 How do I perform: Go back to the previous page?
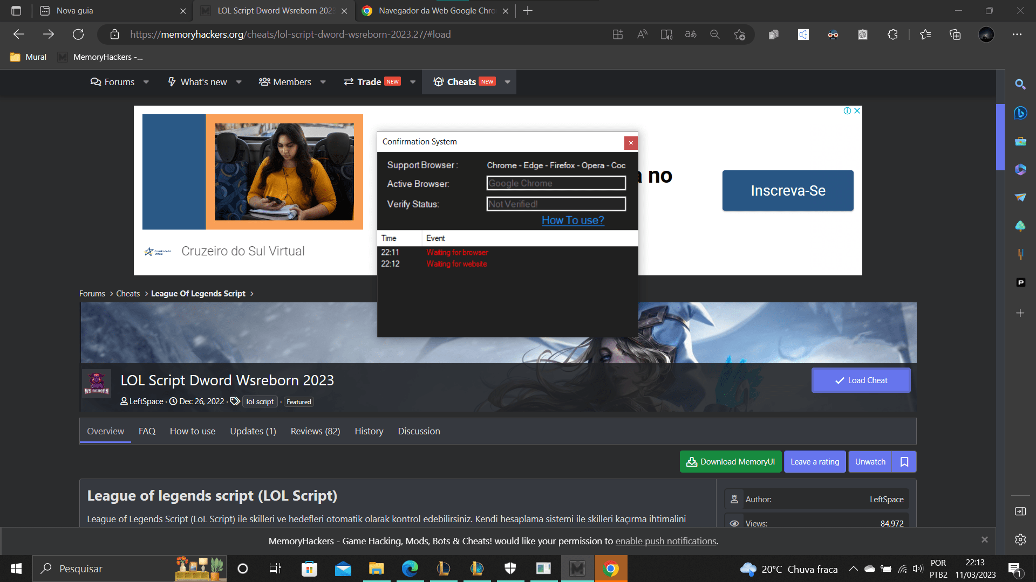[19, 34]
